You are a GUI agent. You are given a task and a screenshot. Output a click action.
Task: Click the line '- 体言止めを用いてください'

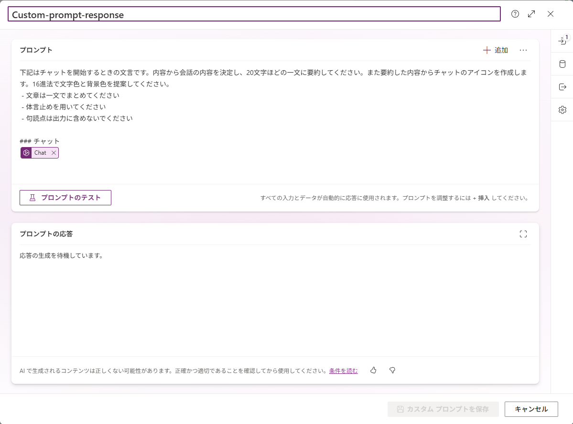tap(64, 107)
